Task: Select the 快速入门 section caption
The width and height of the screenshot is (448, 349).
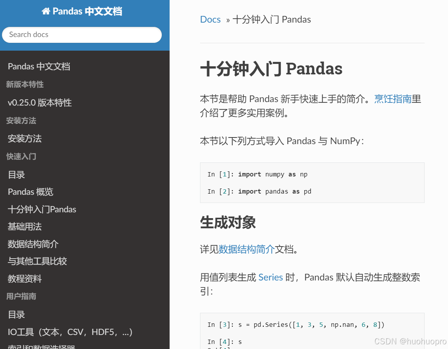Action: [21, 157]
